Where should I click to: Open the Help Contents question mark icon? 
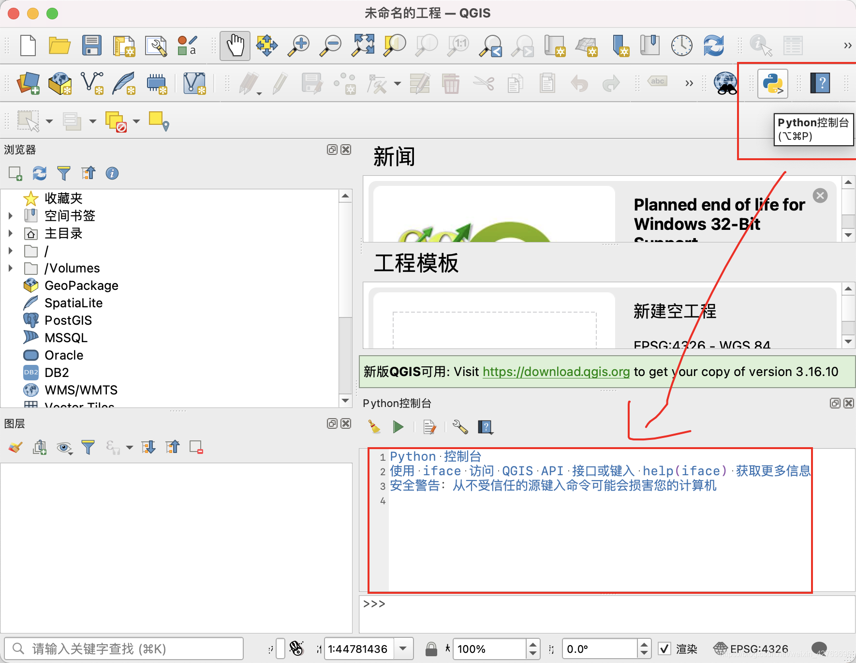click(820, 83)
